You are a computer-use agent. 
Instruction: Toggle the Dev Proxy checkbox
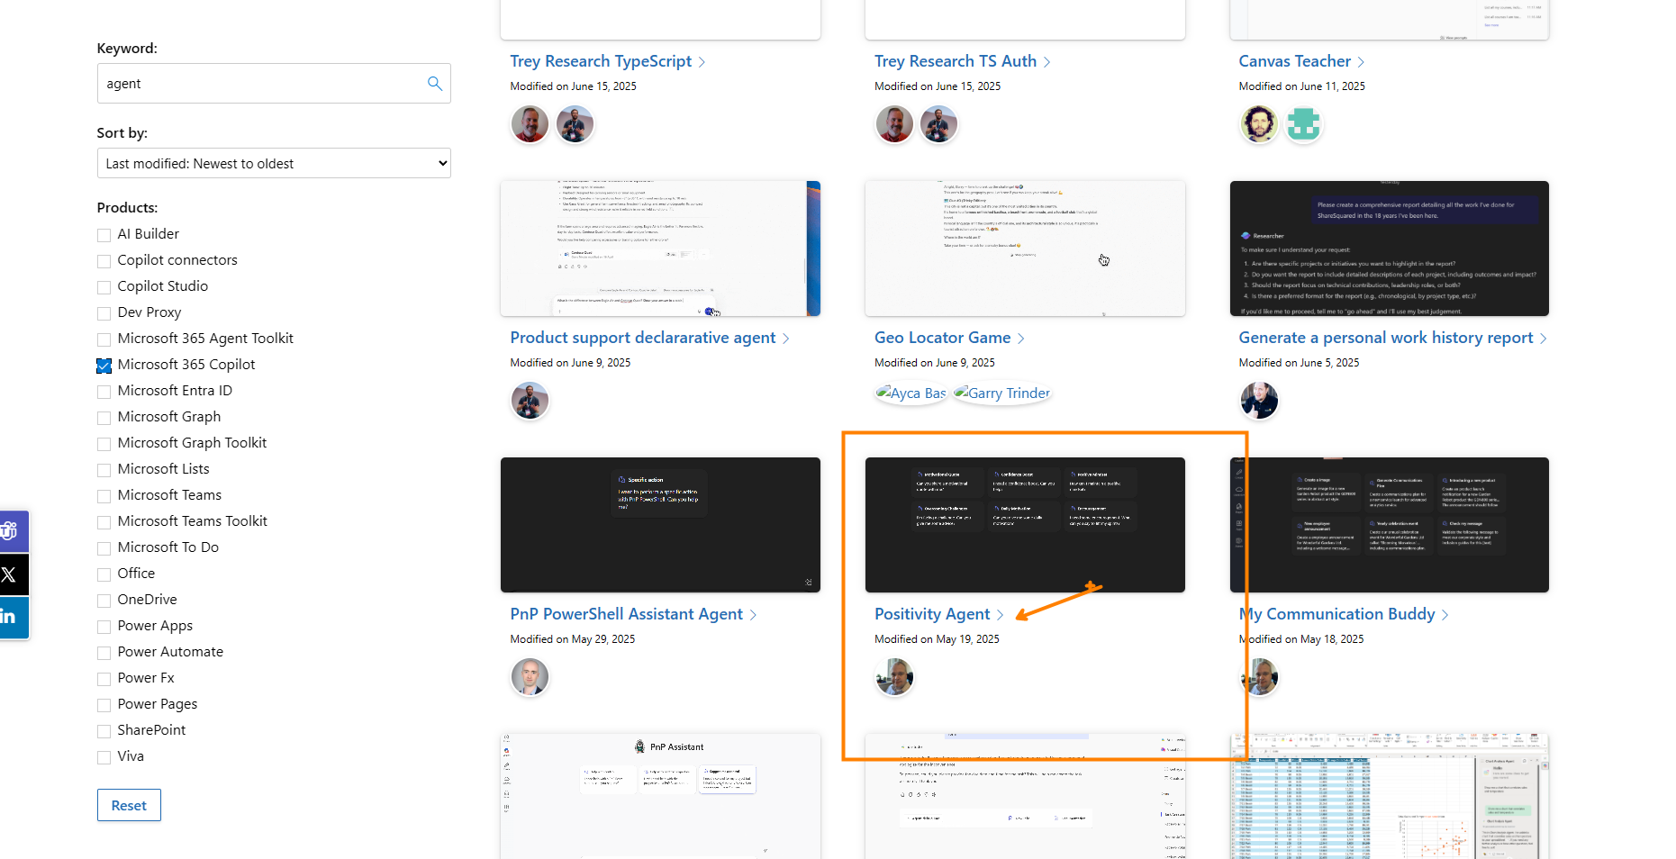[x=104, y=313]
